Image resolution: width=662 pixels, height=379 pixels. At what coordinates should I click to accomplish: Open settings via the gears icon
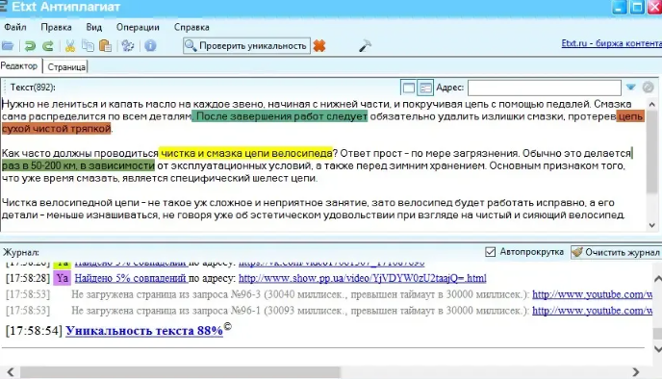pos(128,45)
